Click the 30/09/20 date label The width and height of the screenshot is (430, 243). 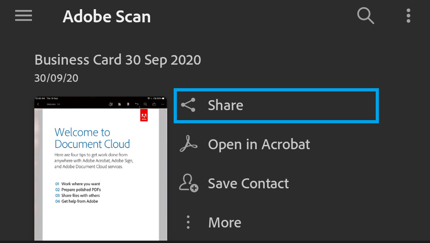click(56, 78)
